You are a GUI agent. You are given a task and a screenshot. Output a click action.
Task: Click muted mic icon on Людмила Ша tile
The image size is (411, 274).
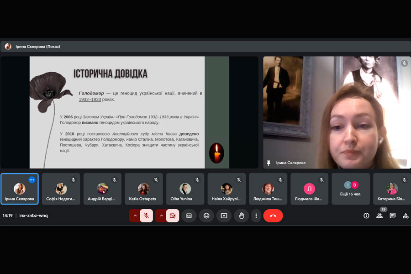321,180
